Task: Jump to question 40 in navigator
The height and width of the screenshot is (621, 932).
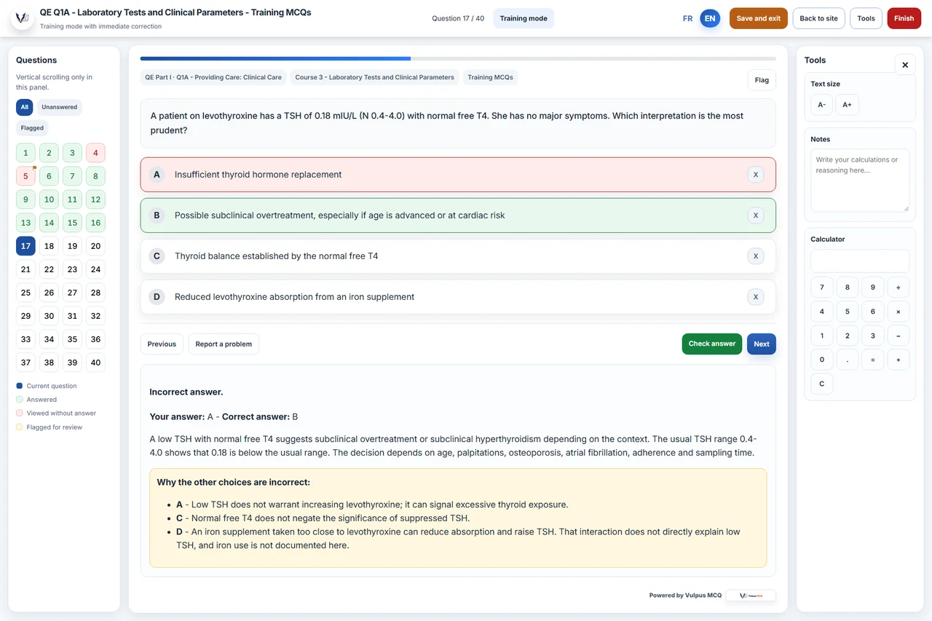Action: click(95, 363)
